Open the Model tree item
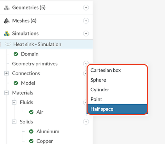The width and height of the screenshot is (165, 144). (x=28, y=83)
